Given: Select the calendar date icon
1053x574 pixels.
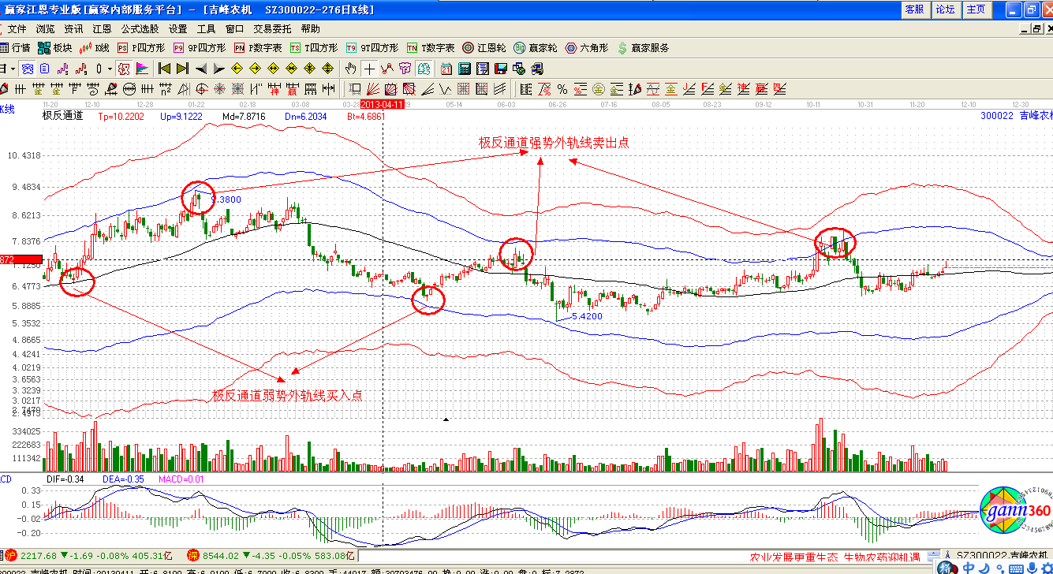Looking at the screenshot, I should coord(446,69).
